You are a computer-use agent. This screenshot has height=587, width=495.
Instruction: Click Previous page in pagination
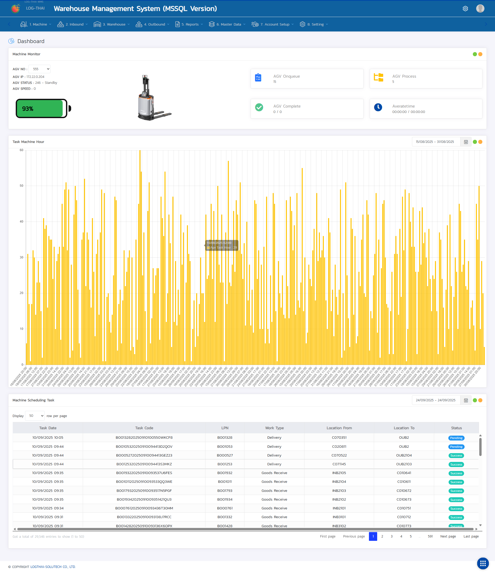tap(353, 536)
